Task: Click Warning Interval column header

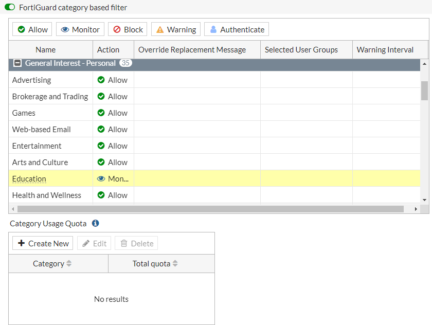Action: 390,49
